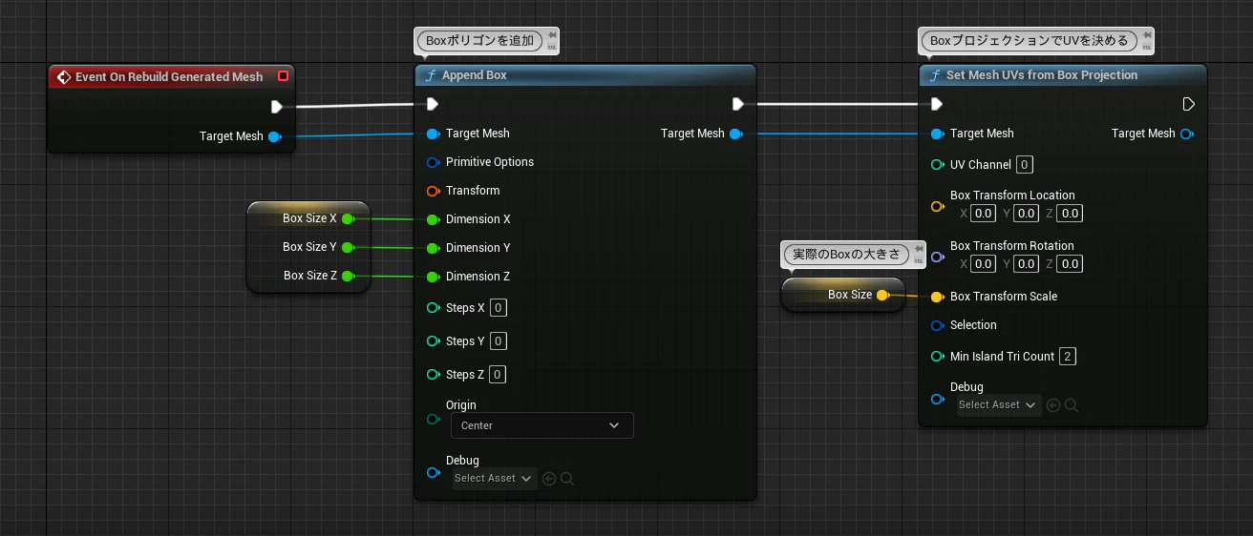
Task: Click use-selected arrow icon in Set Mesh UVs Debug
Action: coord(1053,405)
